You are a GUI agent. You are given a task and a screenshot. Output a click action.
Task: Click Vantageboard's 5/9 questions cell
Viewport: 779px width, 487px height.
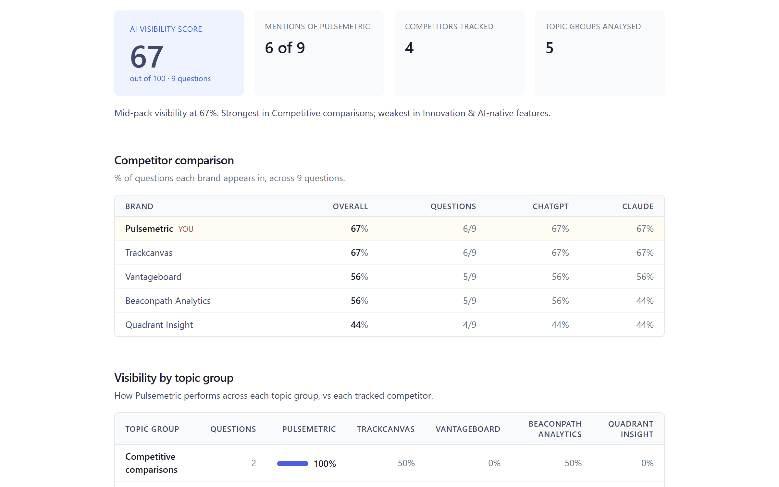(469, 277)
